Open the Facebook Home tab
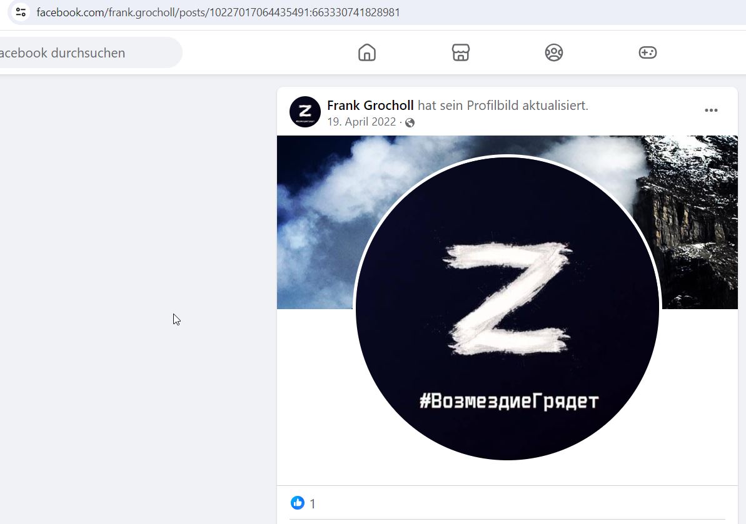The image size is (746, 524). [367, 52]
